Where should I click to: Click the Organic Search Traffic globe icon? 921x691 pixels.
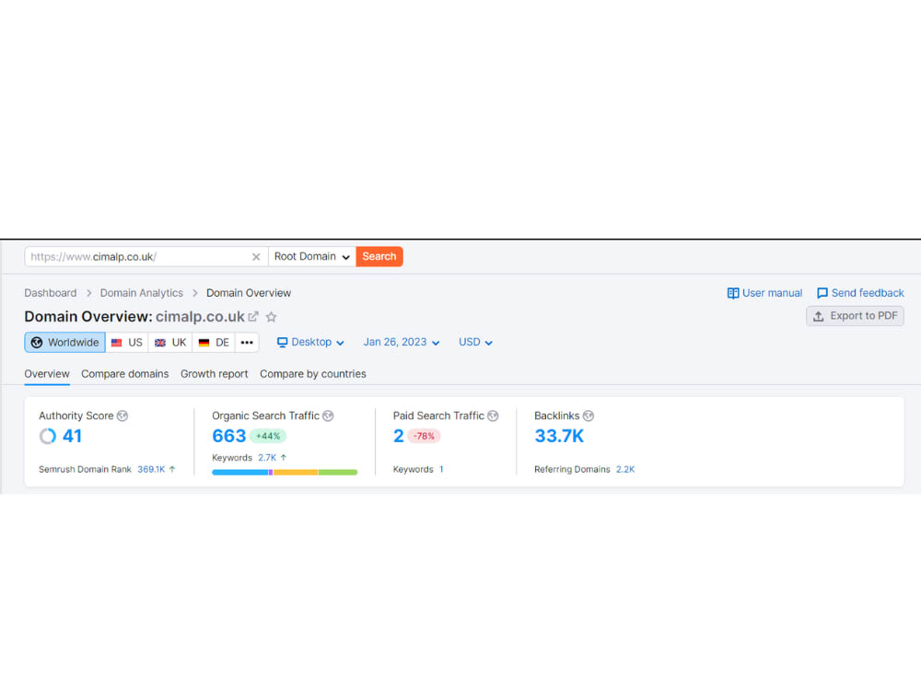[x=329, y=416]
